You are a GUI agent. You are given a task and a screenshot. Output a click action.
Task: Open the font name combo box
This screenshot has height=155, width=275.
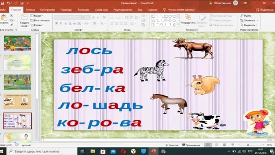point(68,17)
